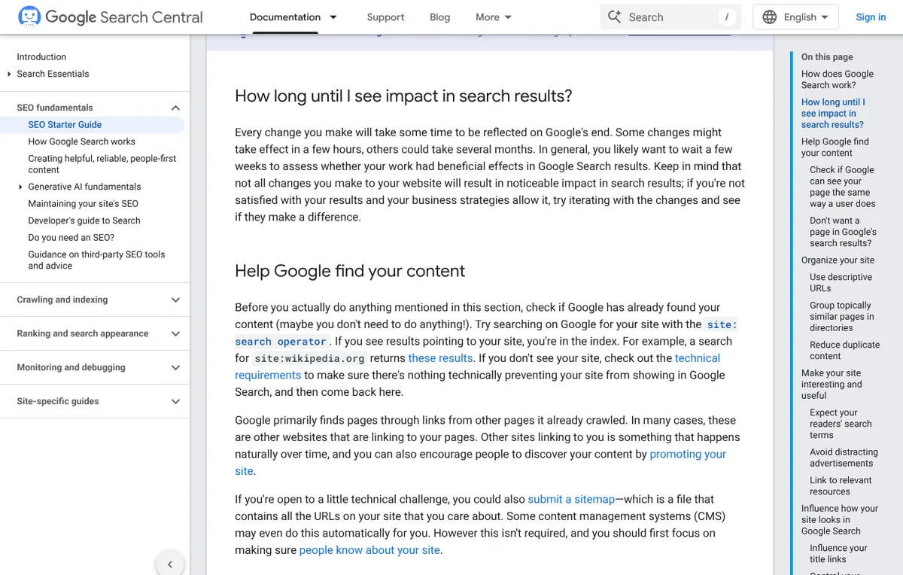Jump to 'Link to relevant resources' in TOC

[841, 485]
